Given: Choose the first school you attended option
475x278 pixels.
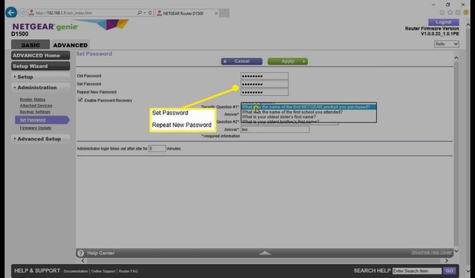Looking at the screenshot, I should 309,112.
